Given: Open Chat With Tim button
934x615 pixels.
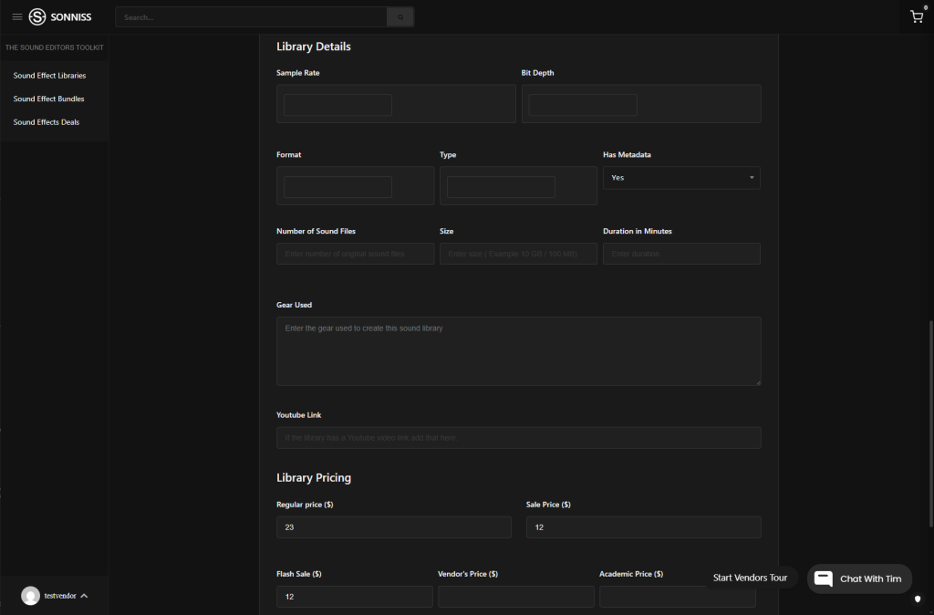Looking at the screenshot, I should pyautogui.click(x=859, y=579).
